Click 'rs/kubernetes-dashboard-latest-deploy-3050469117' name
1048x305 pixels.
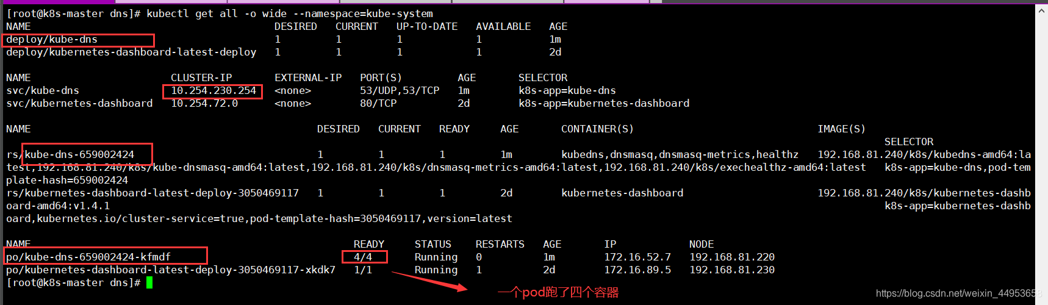pos(153,193)
